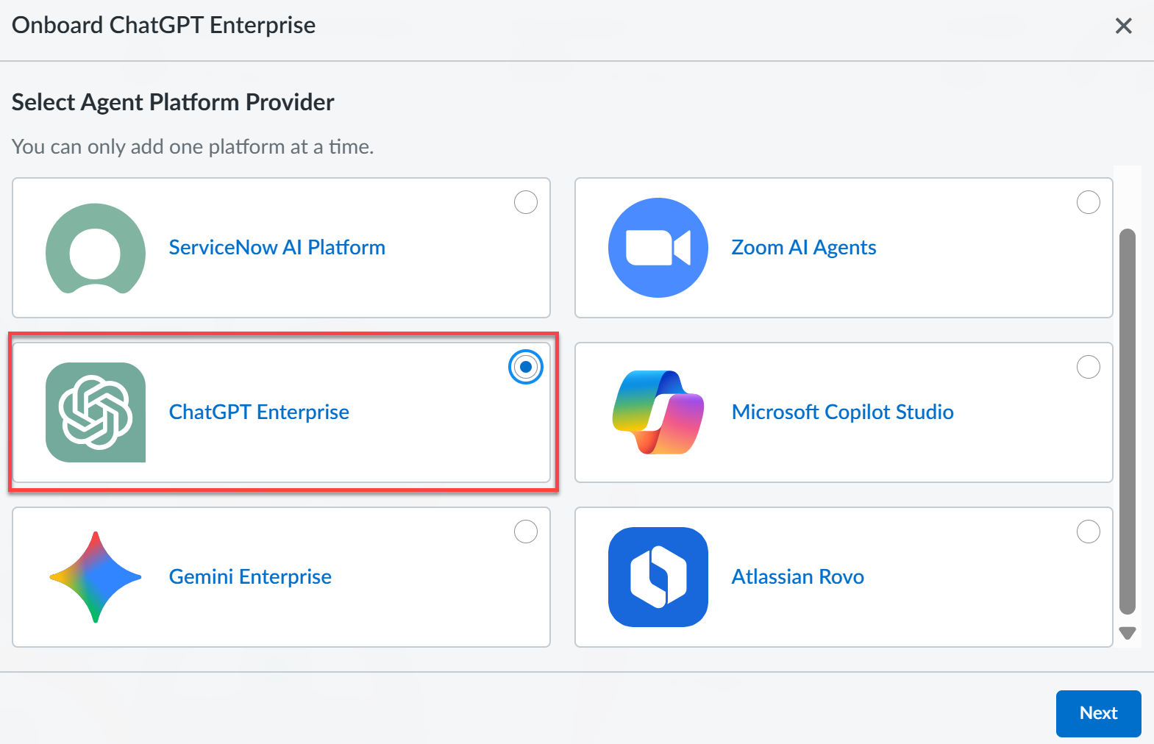Viewport: 1154px width, 744px height.
Task: Pick the Gemini Enterprise radio button
Action: (526, 532)
